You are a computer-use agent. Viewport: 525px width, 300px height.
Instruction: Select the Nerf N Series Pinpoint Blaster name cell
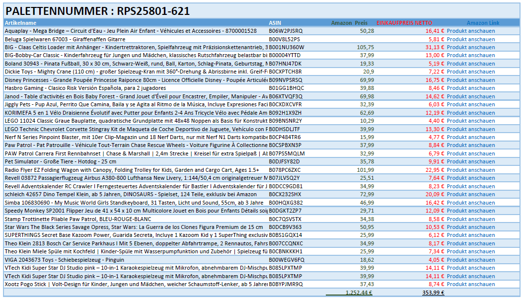coord(135,137)
